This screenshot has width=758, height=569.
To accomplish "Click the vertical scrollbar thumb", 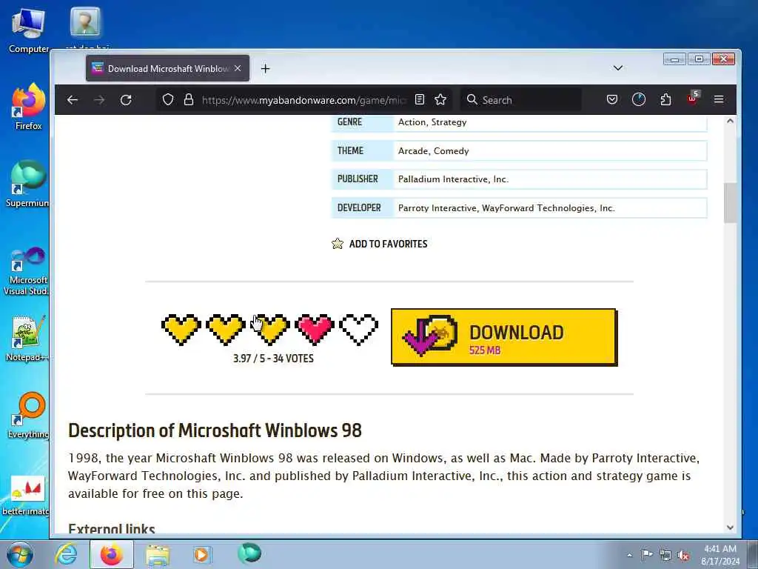I will point(730,203).
